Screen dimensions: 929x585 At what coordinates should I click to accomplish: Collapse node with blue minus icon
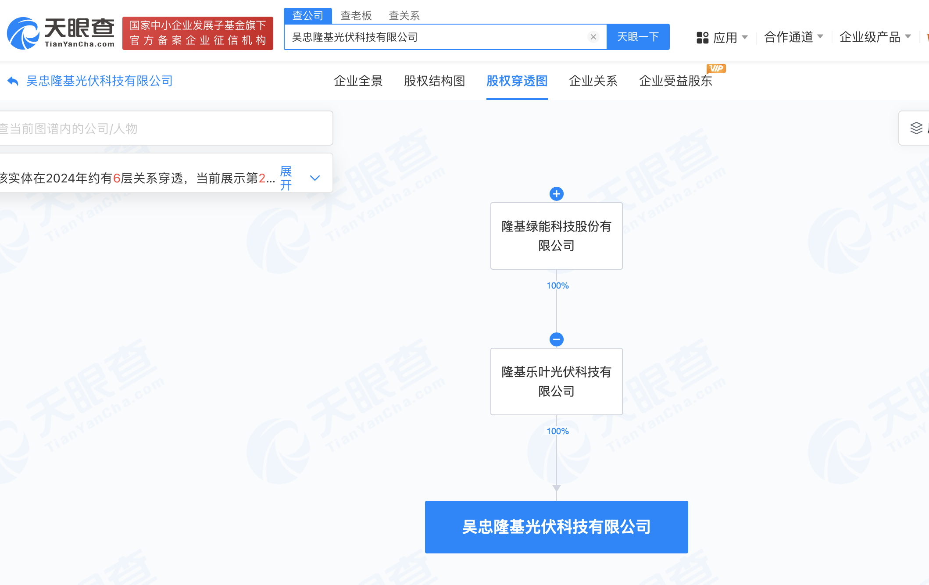[556, 339]
